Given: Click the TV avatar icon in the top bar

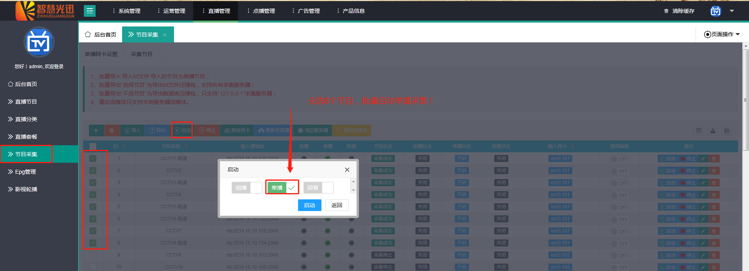Looking at the screenshot, I should click(715, 11).
